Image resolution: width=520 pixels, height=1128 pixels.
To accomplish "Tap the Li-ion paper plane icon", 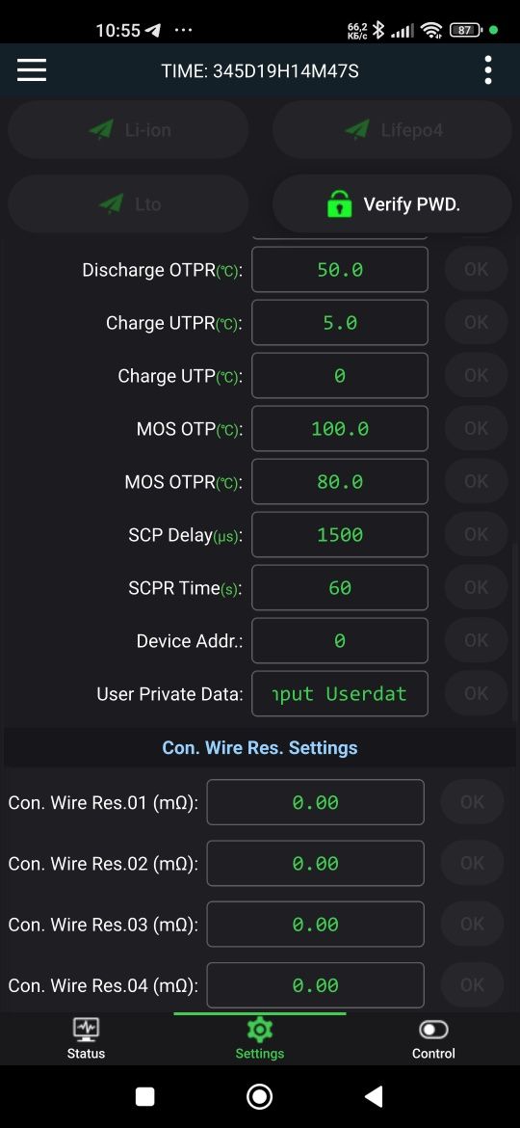I will 101,130.
